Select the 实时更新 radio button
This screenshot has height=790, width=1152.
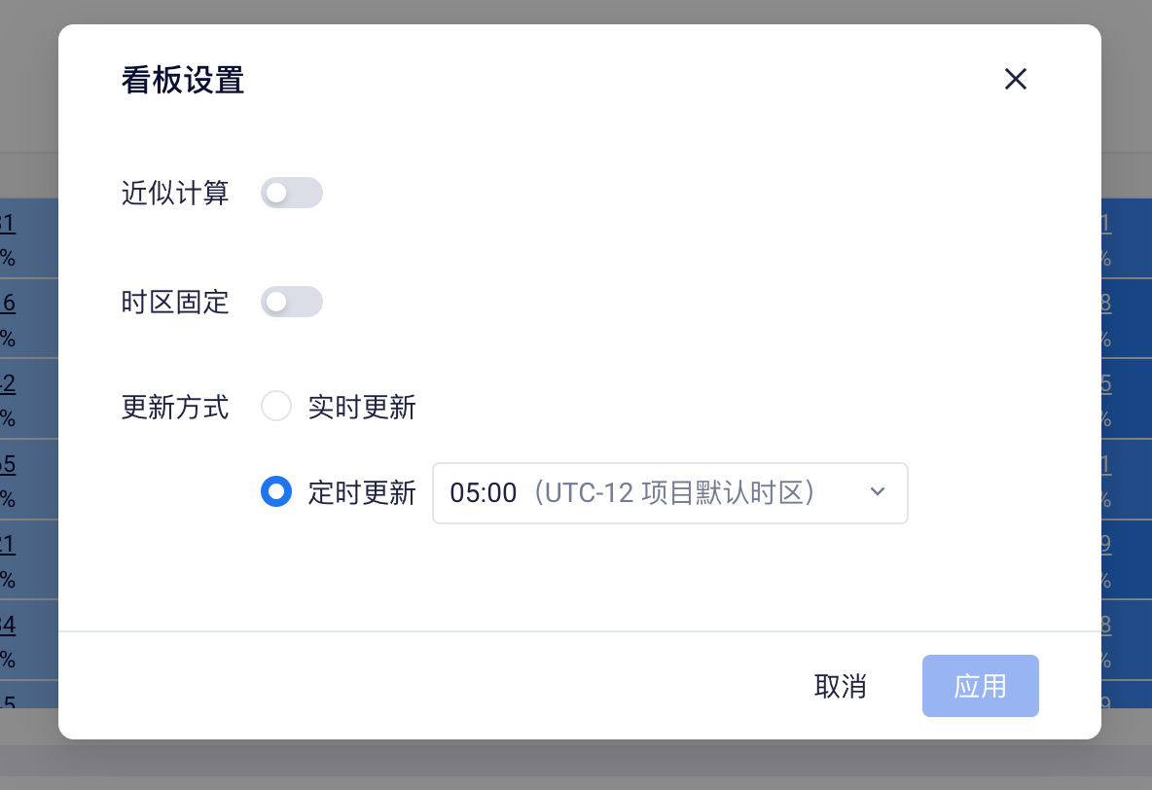[276, 407]
